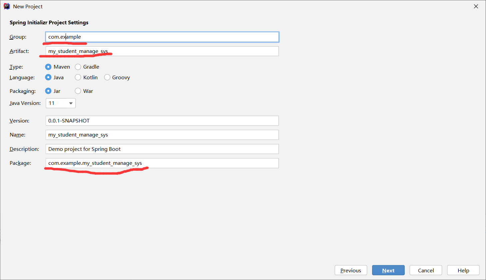The width and height of the screenshot is (486, 280).
Task: Click the Packaging label
Action: pyautogui.click(x=23, y=91)
